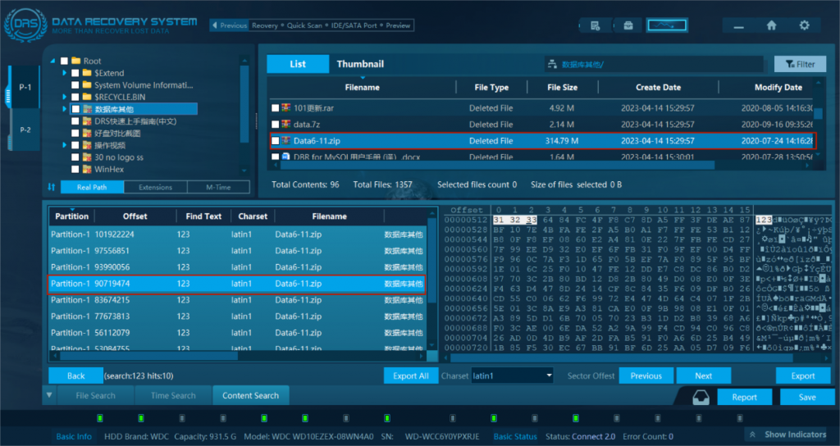This screenshot has width=840, height=446.
Task: Open the toolbox briefcase icon
Action: point(628,25)
